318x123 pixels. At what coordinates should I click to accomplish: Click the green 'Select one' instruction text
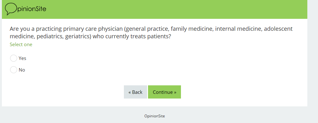[21, 45]
